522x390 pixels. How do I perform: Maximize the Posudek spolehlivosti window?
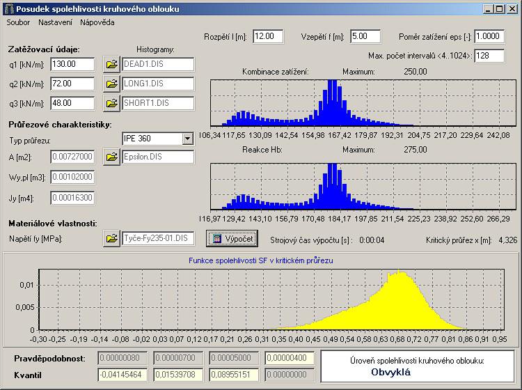tap(499, 9)
